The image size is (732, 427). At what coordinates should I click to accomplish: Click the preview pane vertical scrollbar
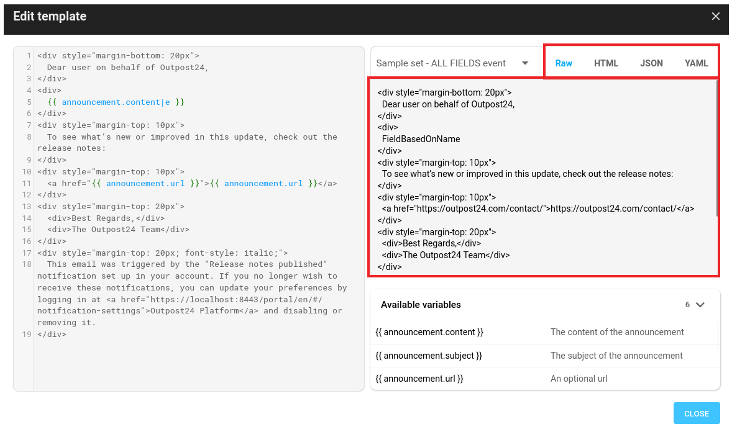tap(716, 149)
